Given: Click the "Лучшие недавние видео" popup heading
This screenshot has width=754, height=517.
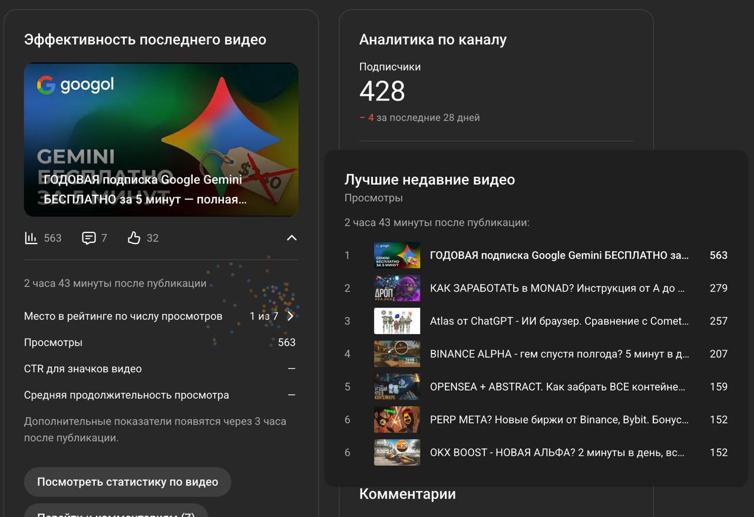Looking at the screenshot, I should [x=429, y=180].
